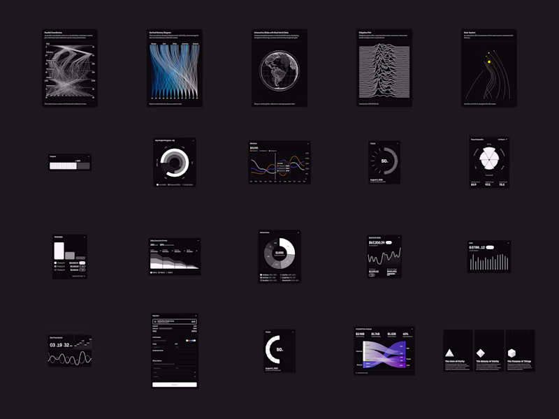
Task: Open the more-options icon on the donut chart card
Action: tap(298, 233)
